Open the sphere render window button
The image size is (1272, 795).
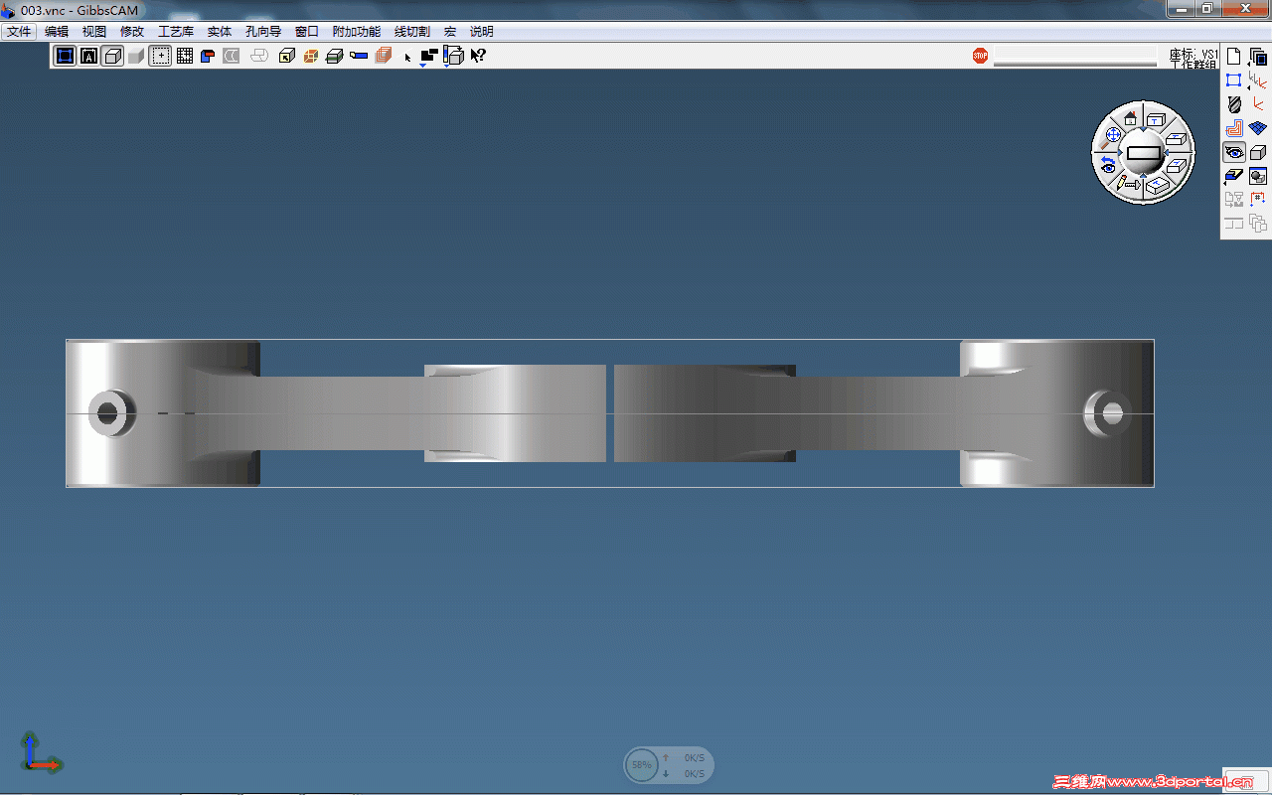1258,176
